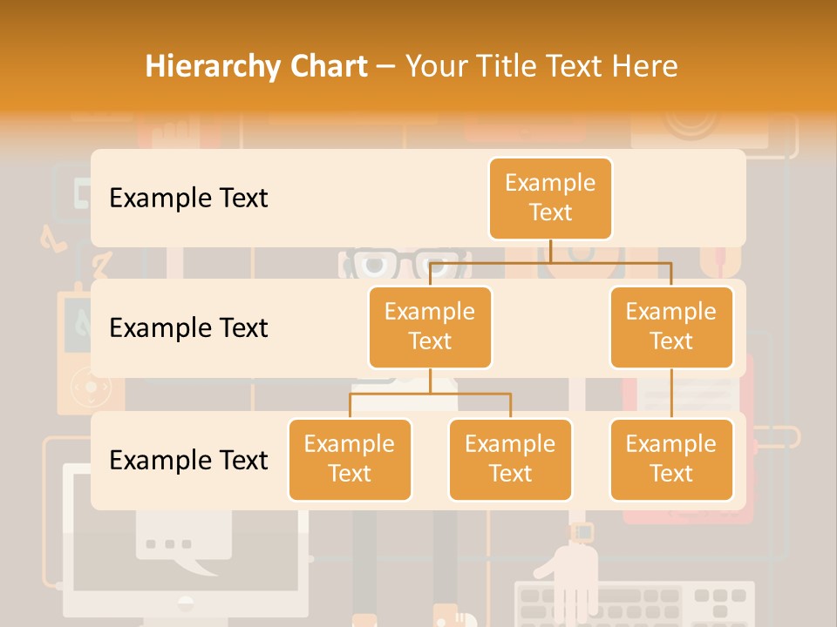Screen dimensions: 837x627
Task: Click the left box in the second hierarchy level
Action: [430, 327]
